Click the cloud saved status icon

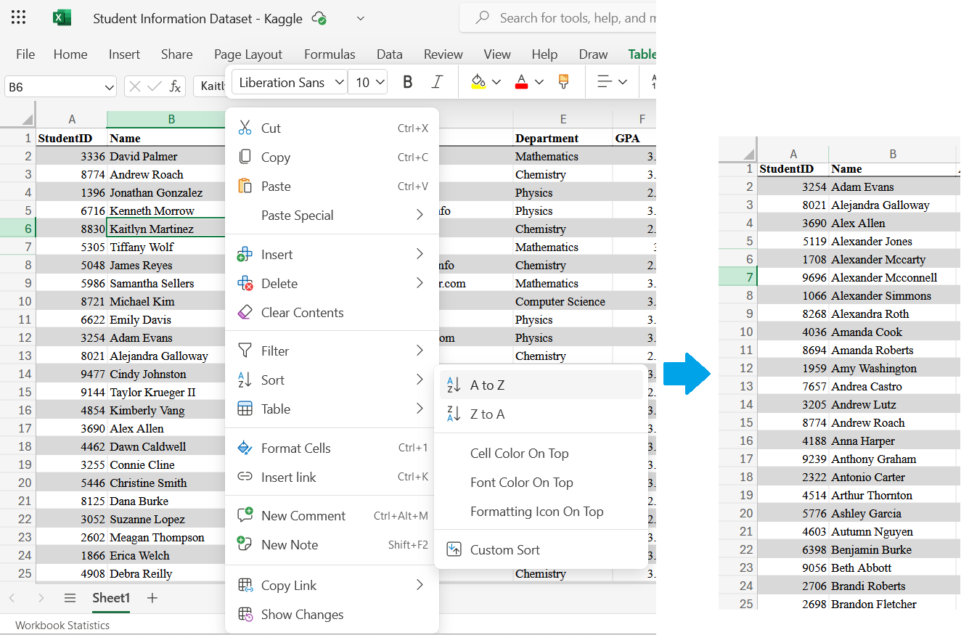pos(318,18)
